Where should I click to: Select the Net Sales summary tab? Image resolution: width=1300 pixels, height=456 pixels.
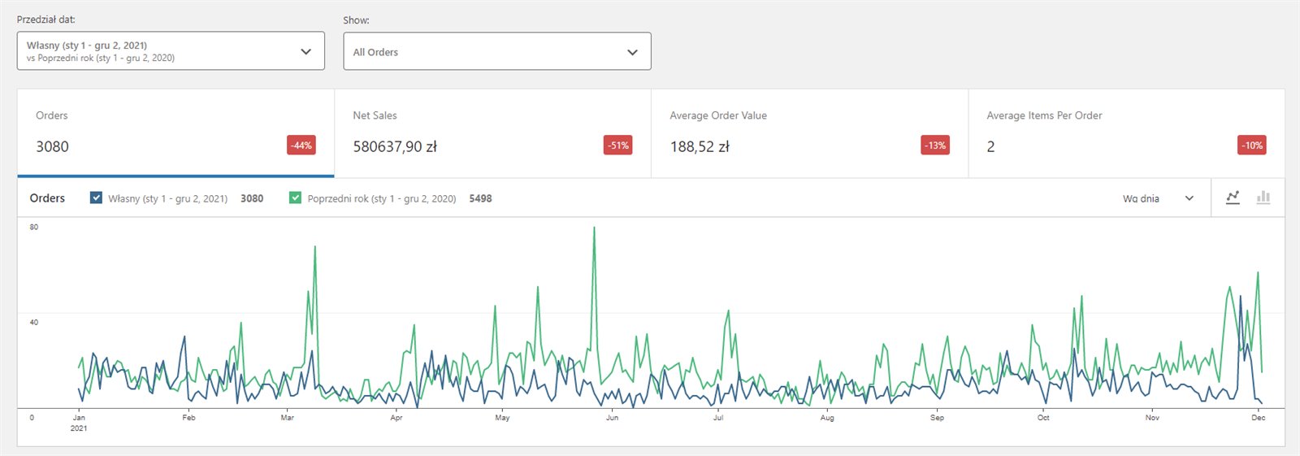492,132
